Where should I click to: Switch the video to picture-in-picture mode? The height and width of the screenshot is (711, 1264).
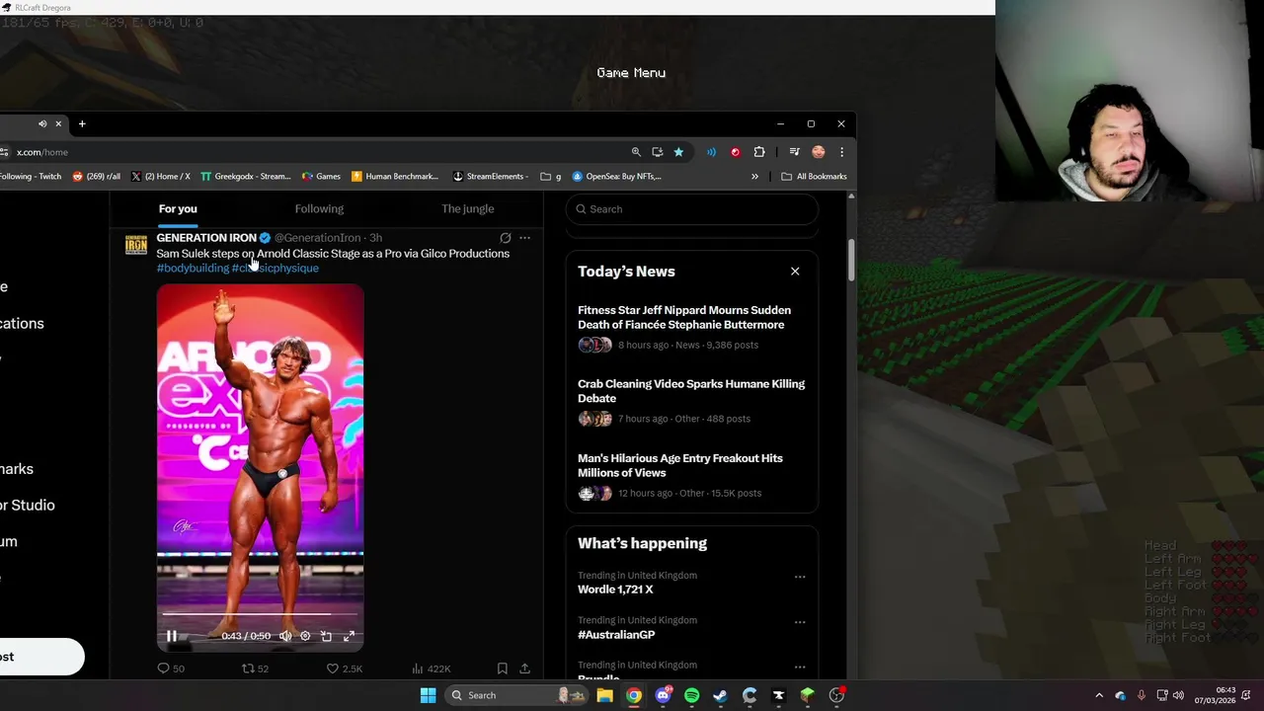(327, 636)
